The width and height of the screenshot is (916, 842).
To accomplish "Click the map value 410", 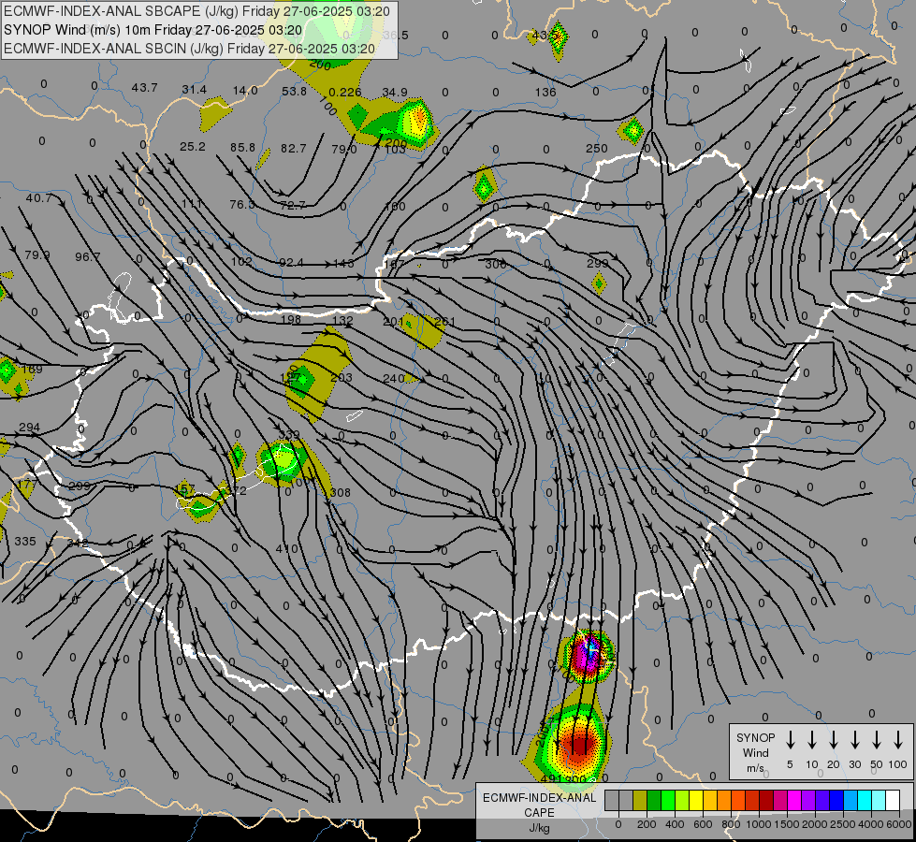I will click(x=286, y=548).
